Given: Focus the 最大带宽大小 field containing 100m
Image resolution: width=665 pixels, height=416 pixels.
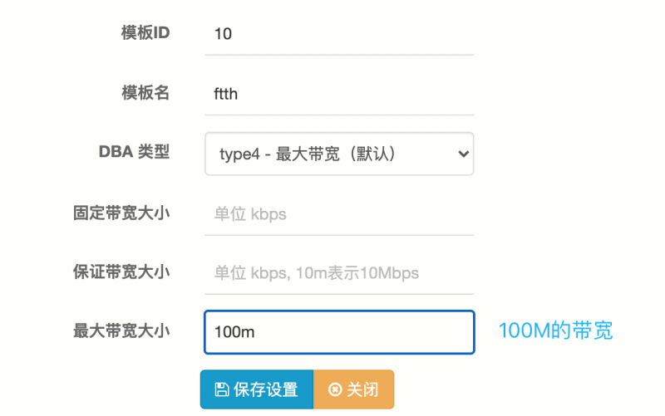Looking at the screenshot, I should 339,332.
